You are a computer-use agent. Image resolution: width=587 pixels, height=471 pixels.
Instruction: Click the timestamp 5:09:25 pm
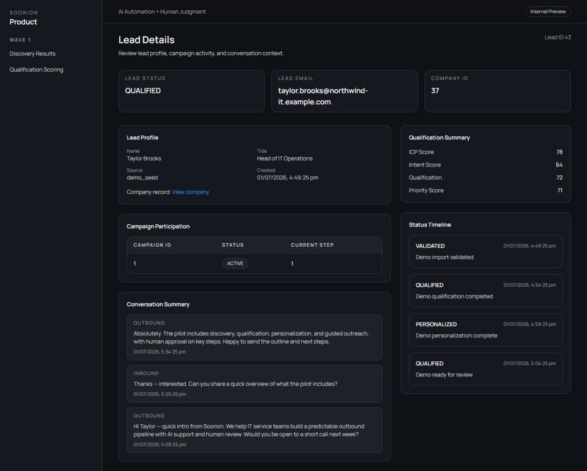[160, 444]
